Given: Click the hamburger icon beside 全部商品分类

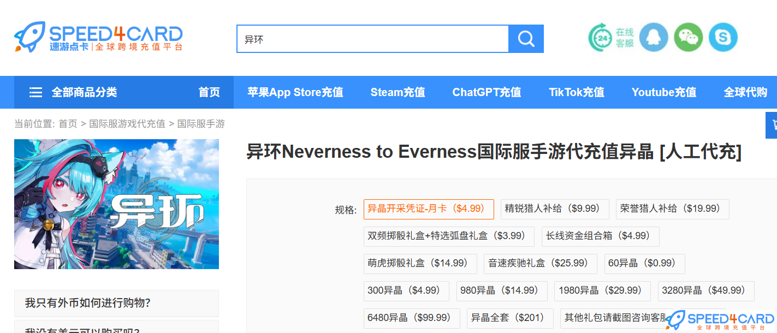Looking at the screenshot, I should tap(35, 92).
